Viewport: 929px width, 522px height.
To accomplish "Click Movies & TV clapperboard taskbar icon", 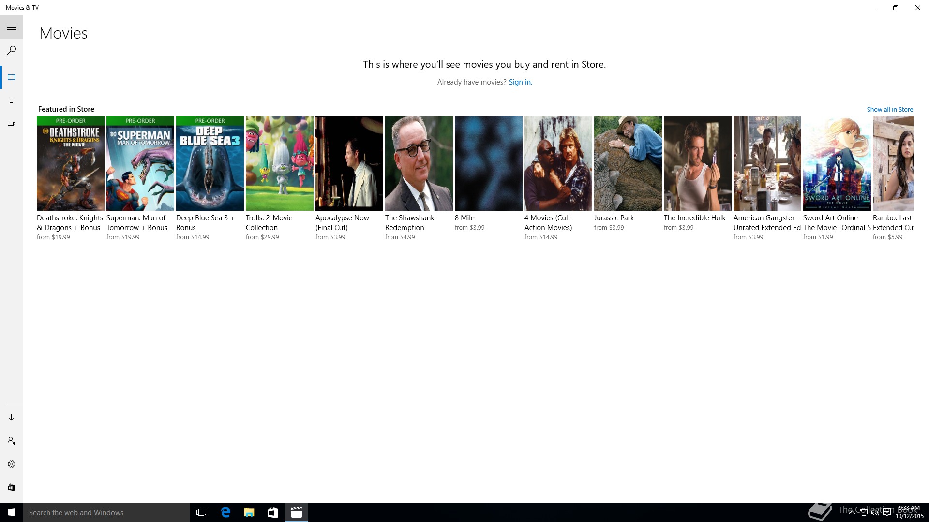I will pos(297,512).
